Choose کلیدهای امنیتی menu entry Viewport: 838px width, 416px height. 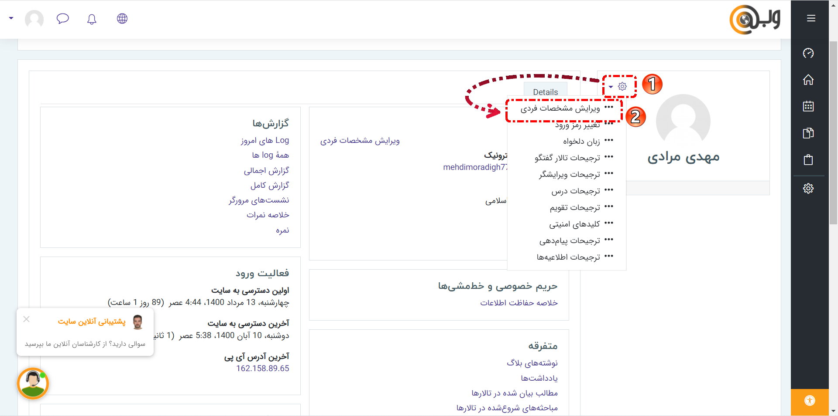[574, 224]
